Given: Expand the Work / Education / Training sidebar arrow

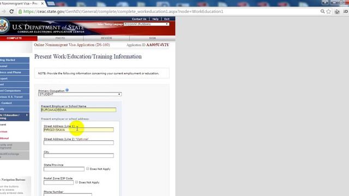Looking at the screenshot, I should [x=27, y=115].
